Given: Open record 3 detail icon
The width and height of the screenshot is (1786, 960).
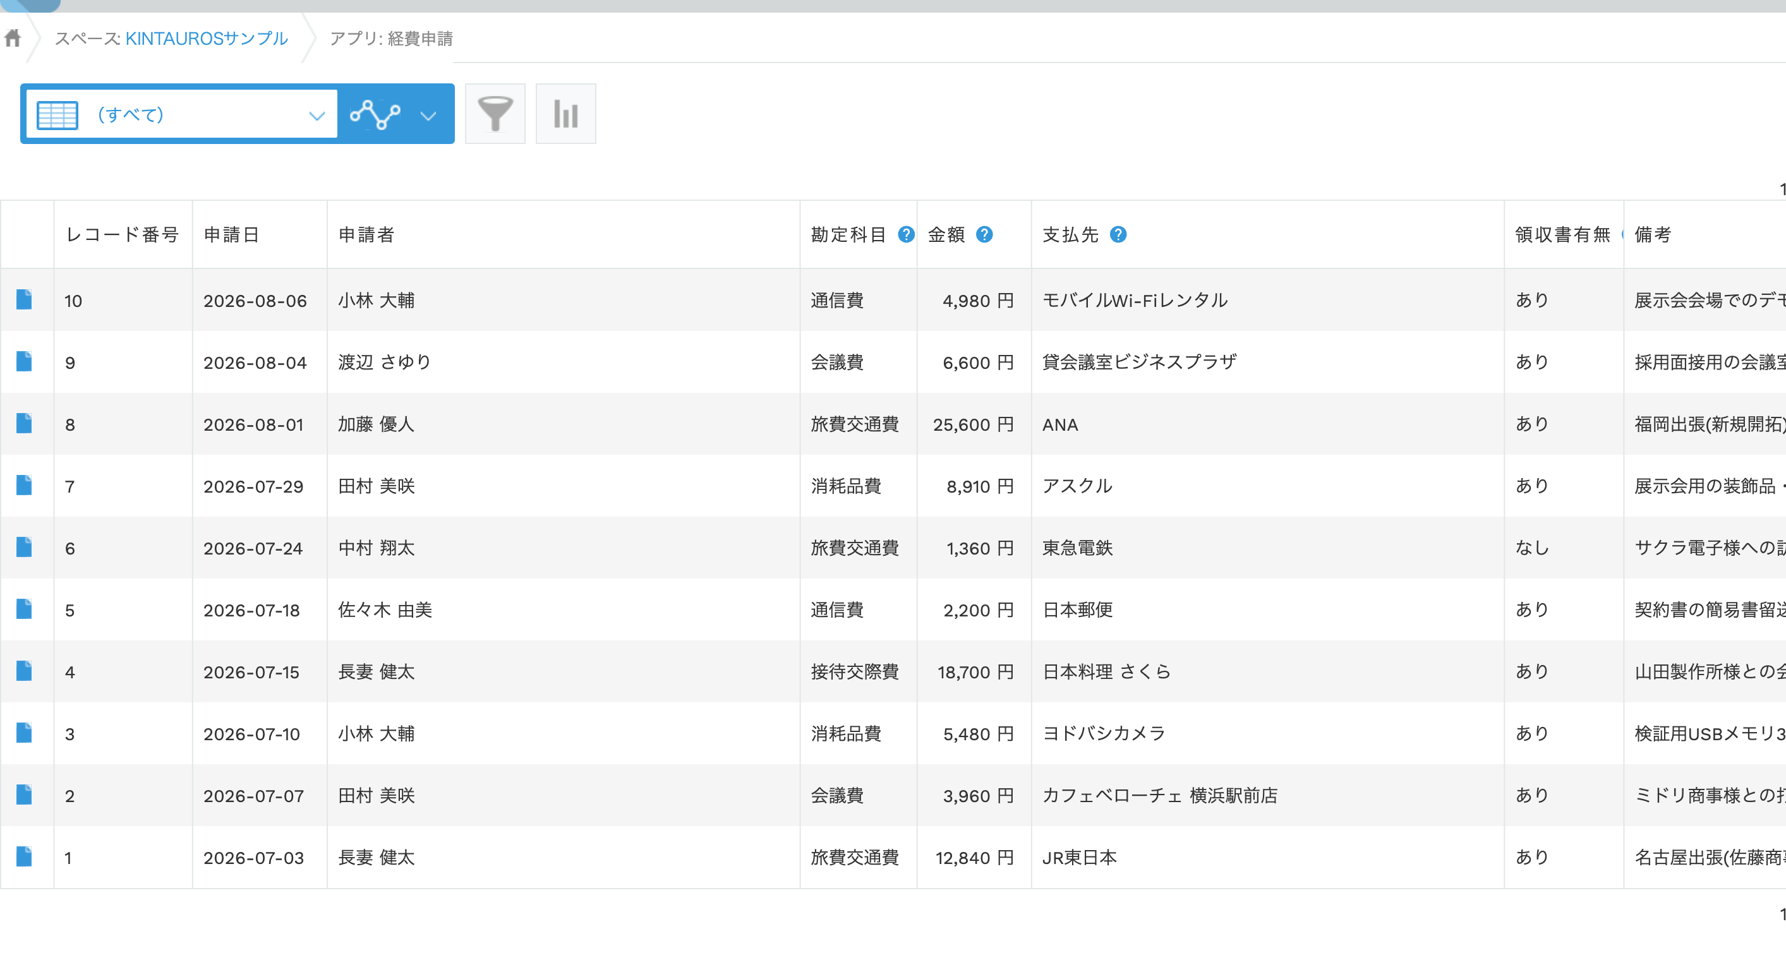Looking at the screenshot, I should pos(24,733).
